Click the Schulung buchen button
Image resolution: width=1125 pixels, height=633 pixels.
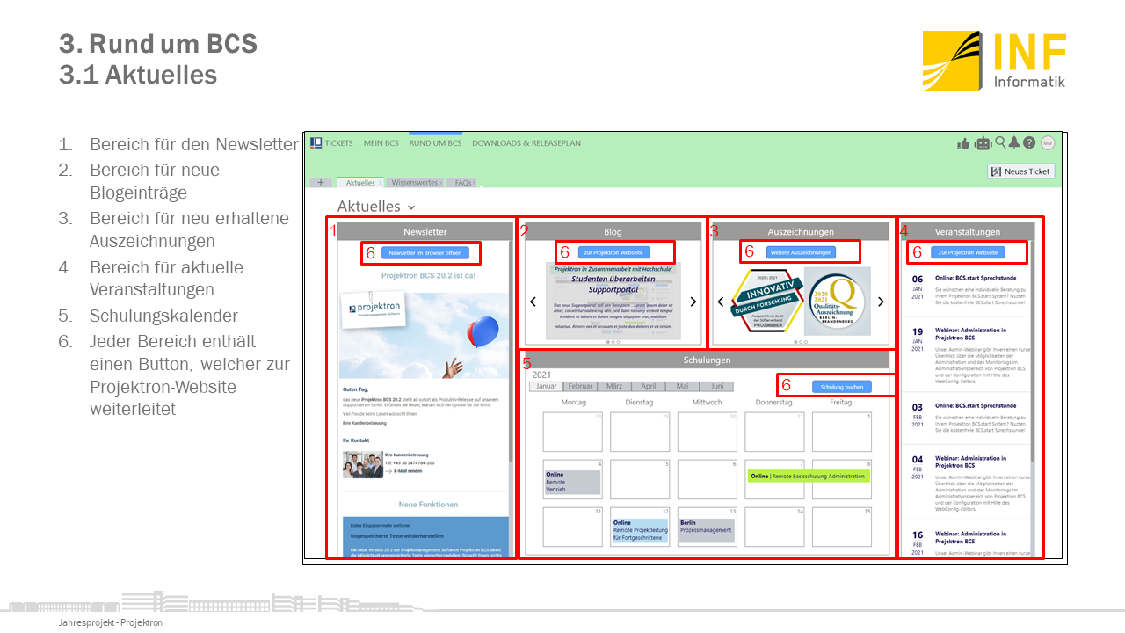[841, 386]
